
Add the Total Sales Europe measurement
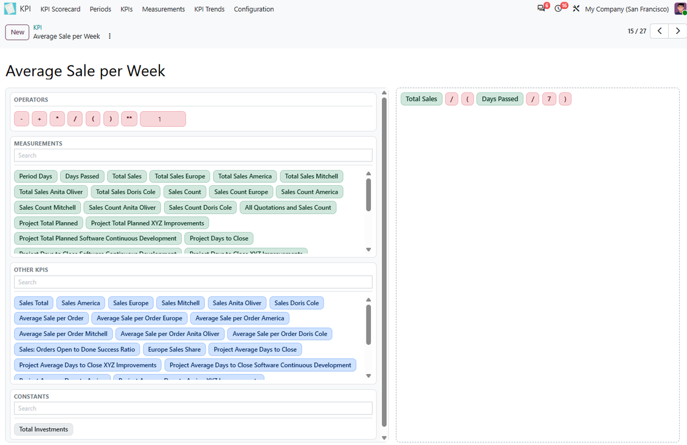(x=179, y=176)
